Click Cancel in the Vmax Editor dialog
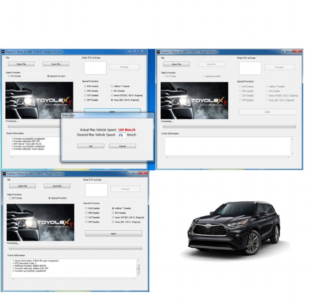Viewport: 315px width, 302px height. pyautogui.click(x=122, y=146)
